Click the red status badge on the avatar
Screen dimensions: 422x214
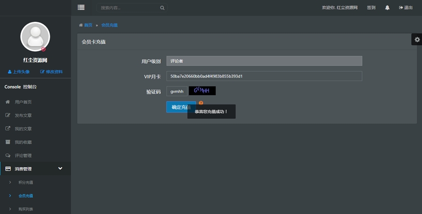(x=43, y=49)
